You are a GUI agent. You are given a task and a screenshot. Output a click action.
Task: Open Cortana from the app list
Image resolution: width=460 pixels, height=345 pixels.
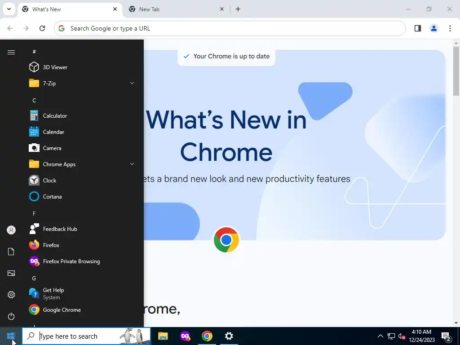[x=82, y=197]
